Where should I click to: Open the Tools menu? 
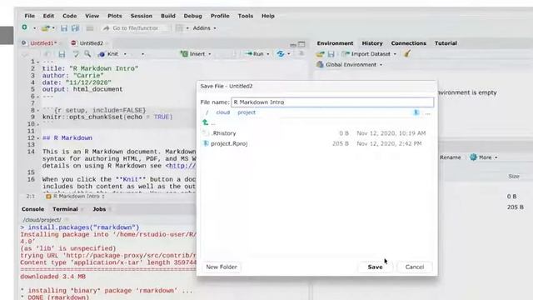(246, 16)
